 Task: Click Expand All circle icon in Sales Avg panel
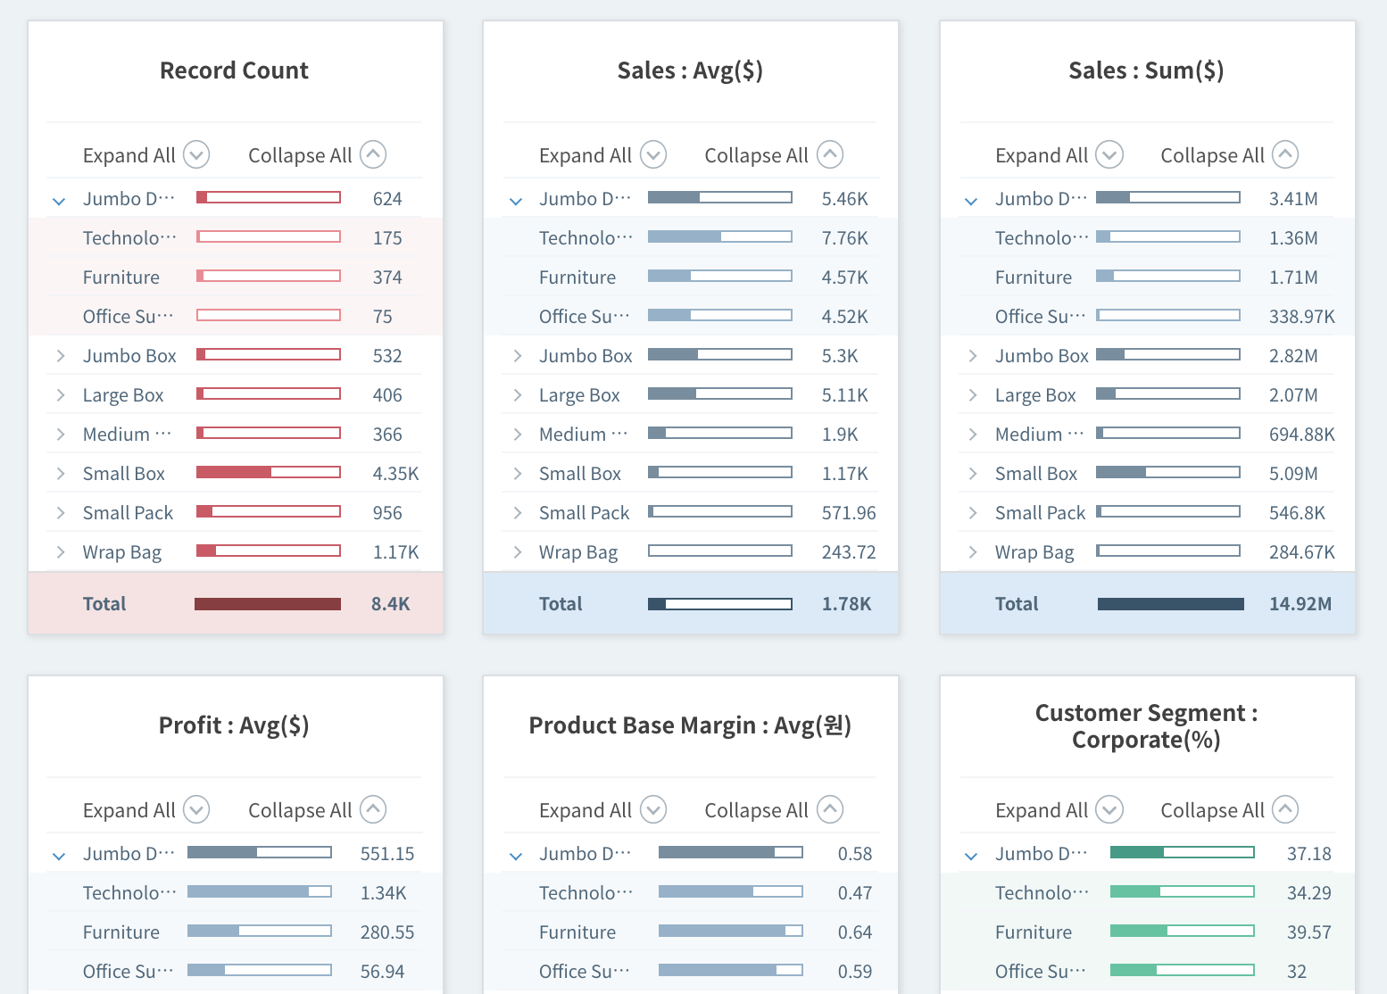coord(653,155)
